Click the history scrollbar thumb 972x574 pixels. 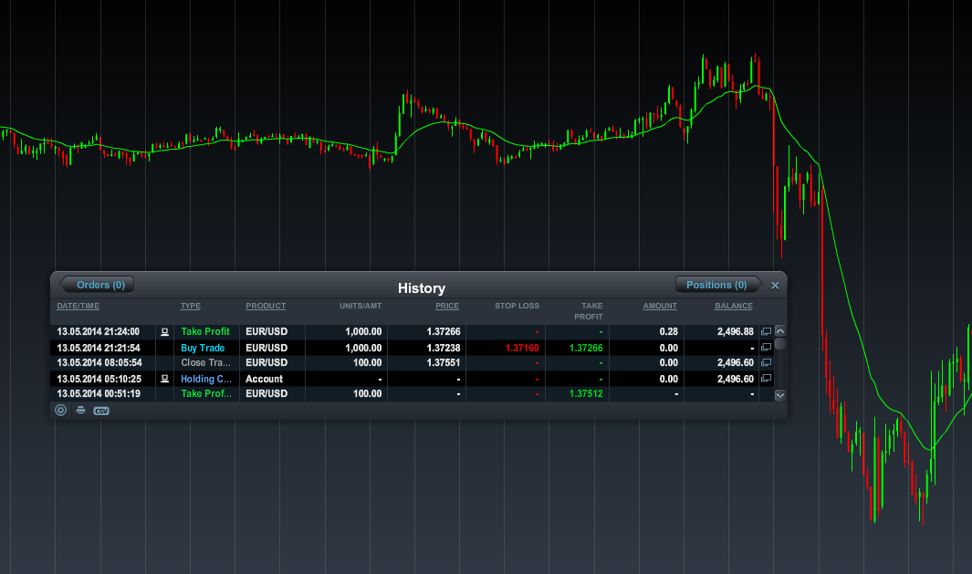point(780,344)
